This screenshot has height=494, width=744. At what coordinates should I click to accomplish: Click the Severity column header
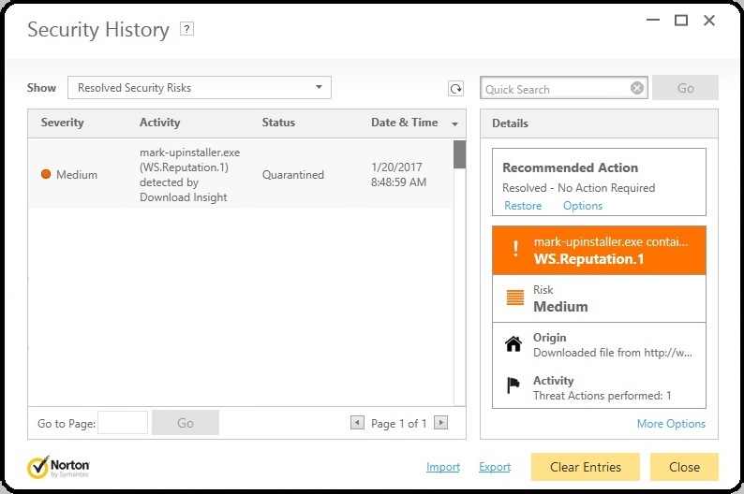[x=63, y=123]
